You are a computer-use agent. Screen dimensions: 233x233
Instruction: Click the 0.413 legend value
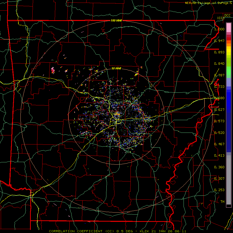point(219,156)
